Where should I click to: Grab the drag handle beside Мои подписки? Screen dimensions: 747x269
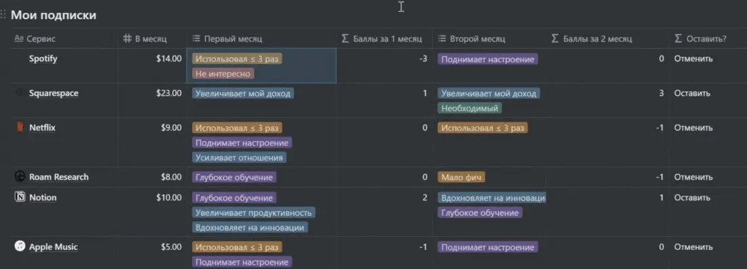point(4,15)
